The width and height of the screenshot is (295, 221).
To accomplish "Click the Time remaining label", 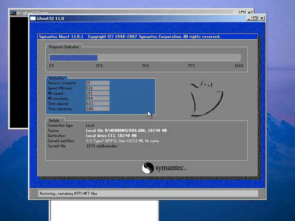I will [60, 109].
